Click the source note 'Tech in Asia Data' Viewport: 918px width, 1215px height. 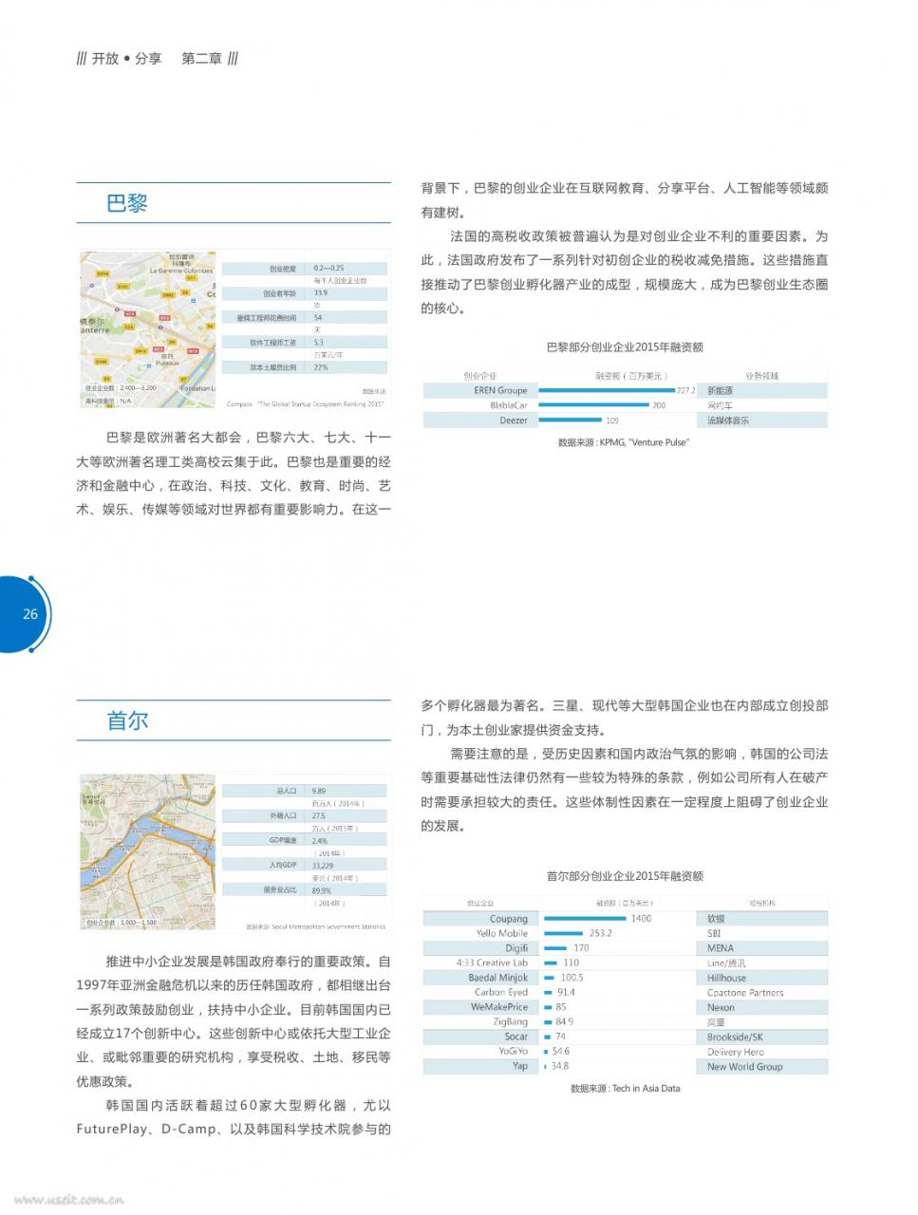click(x=646, y=1088)
